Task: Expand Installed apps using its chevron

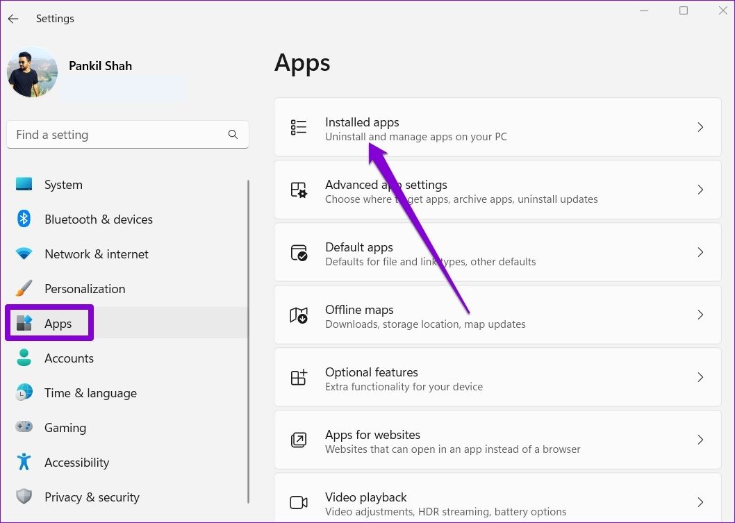Action: click(700, 128)
